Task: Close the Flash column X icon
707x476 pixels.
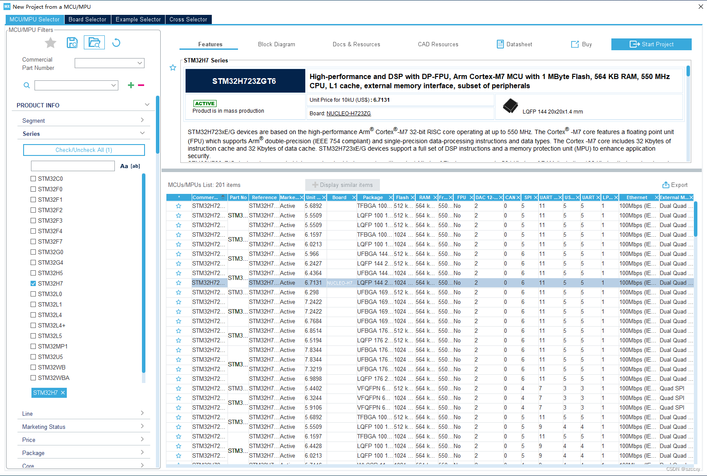Action: [413, 197]
